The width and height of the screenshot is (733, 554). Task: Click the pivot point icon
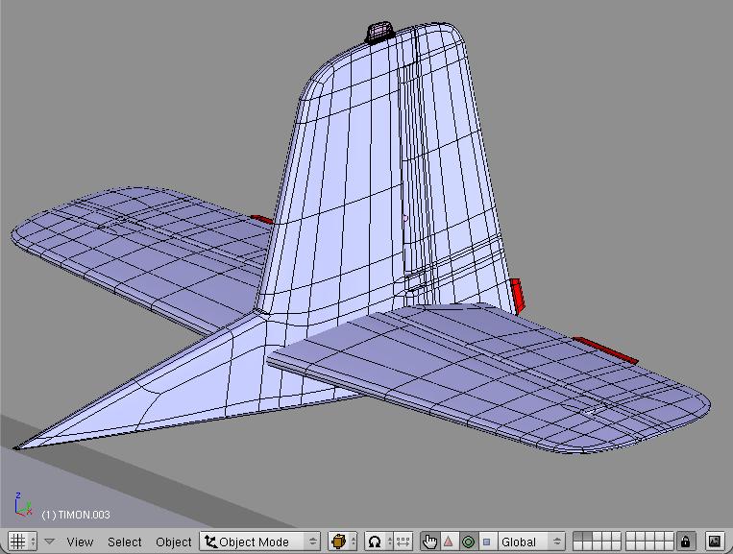click(375, 542)
